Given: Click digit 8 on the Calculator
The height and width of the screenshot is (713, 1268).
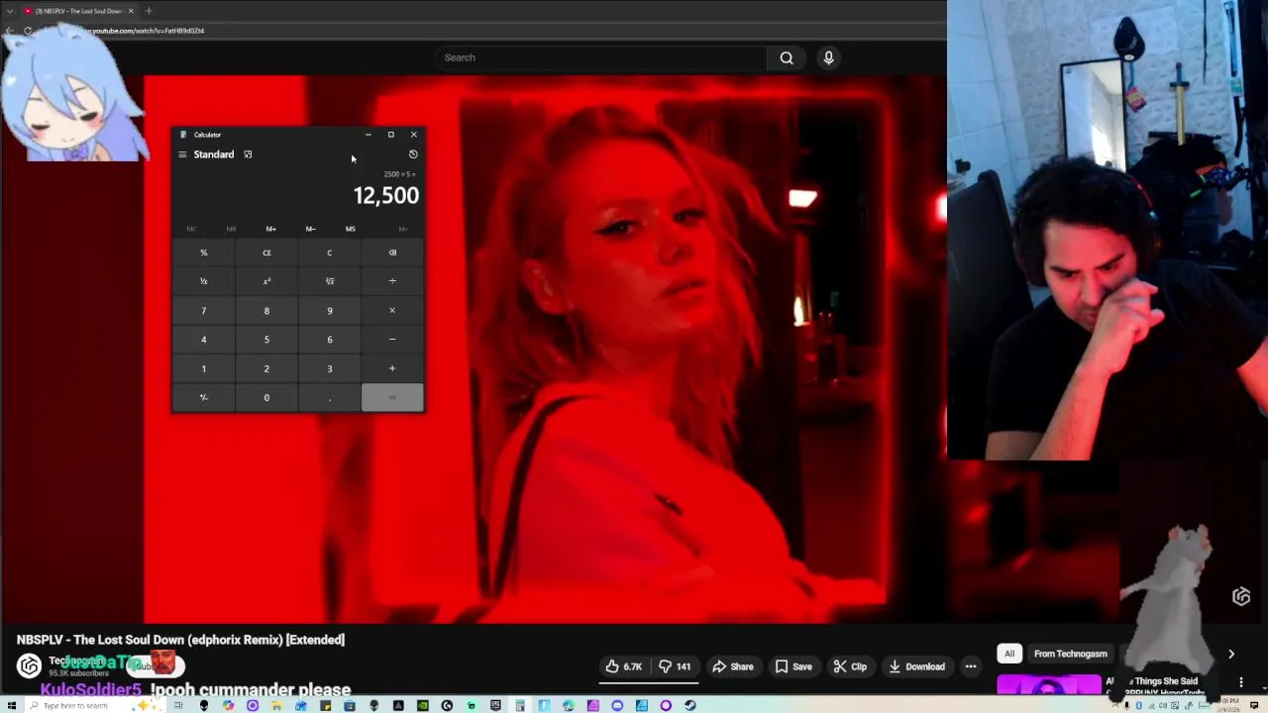Looking at the screenshot, I should click(x=266, y=311).
